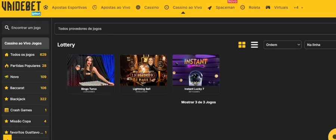336x140 pixels.
Task: Open the Apostas ao Vivo section
Action: coord(116,7)
